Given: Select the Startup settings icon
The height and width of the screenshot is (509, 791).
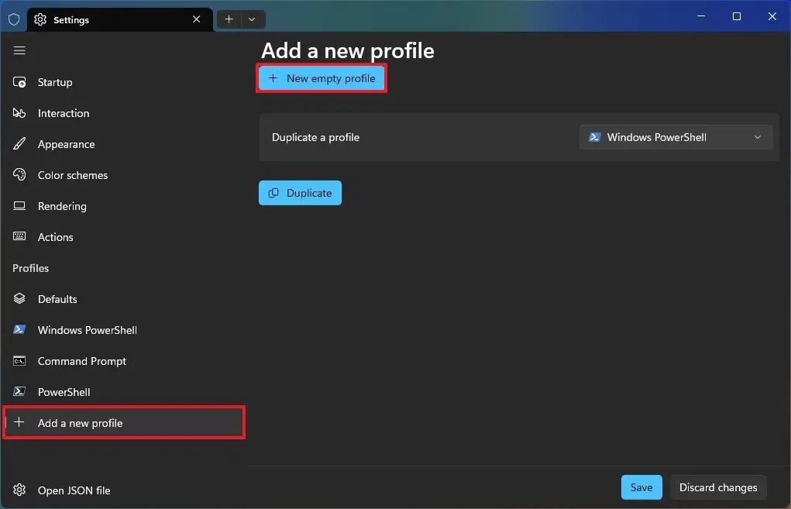Looking at the screenshot, I should [x=19, y=82].
